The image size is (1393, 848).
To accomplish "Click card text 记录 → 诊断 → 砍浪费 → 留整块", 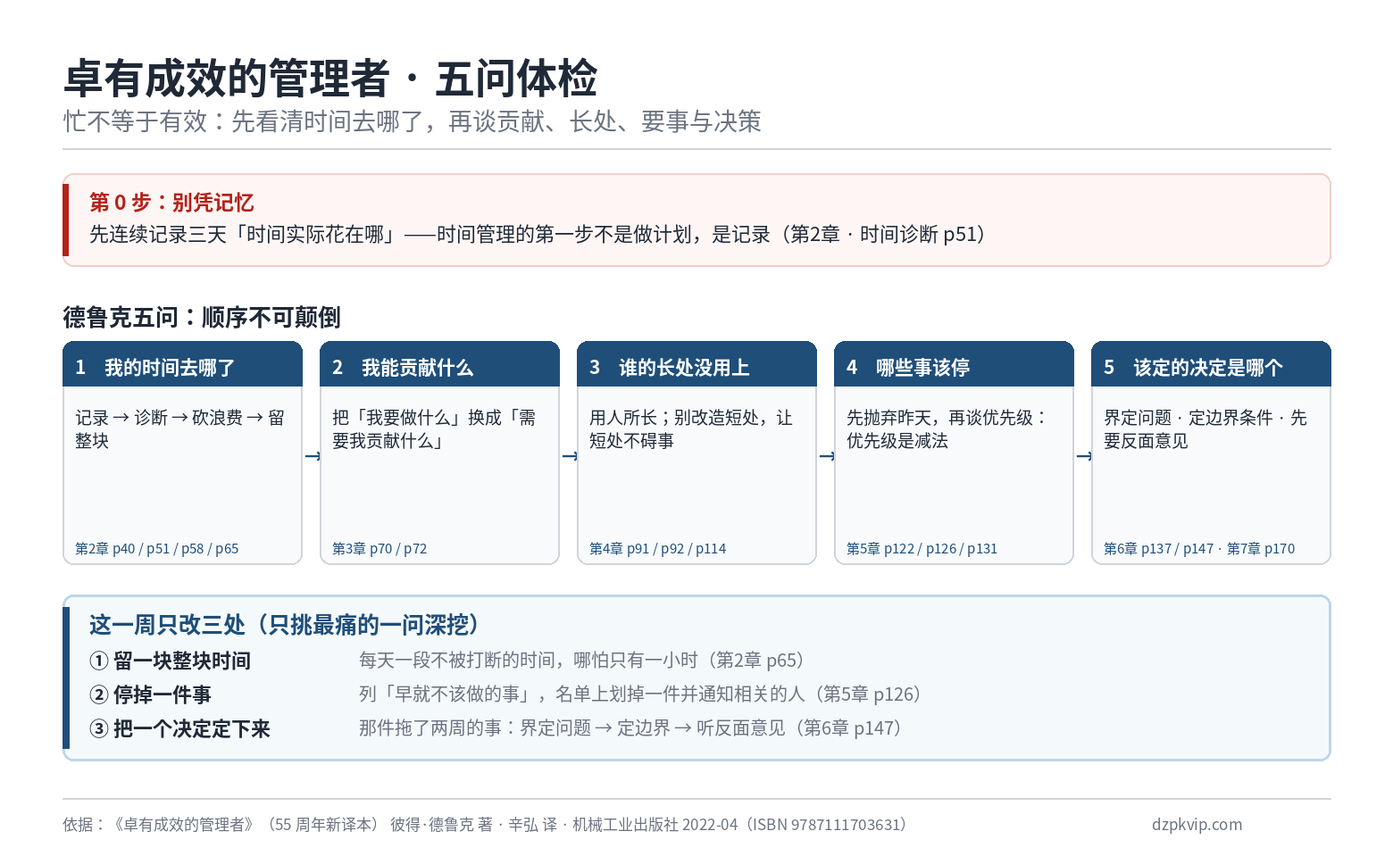I will 180,429.
